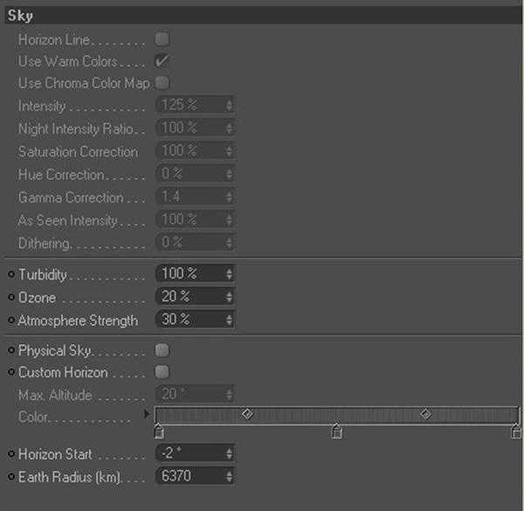524x511 pixels.
Task: Enable the Horizon Line checkbox
Action: coord(162,40)
